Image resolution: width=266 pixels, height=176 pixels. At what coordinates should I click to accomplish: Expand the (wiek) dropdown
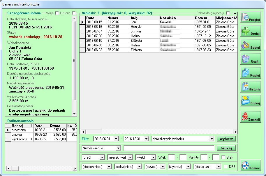point(153,157)
